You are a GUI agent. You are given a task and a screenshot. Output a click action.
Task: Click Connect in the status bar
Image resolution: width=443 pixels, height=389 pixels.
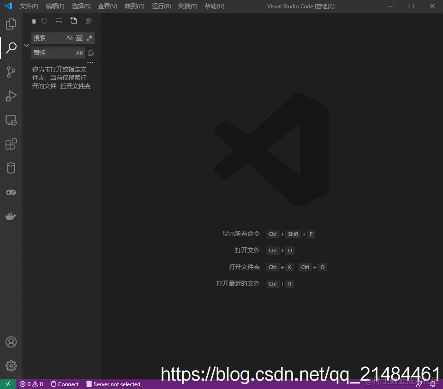pyautogui.click(x=65, y=384)
